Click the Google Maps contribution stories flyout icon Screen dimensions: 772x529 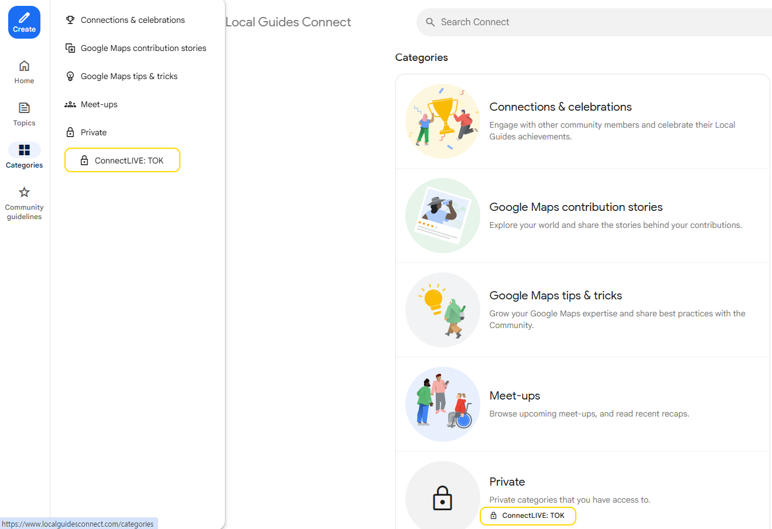click(x=70, y=48)
